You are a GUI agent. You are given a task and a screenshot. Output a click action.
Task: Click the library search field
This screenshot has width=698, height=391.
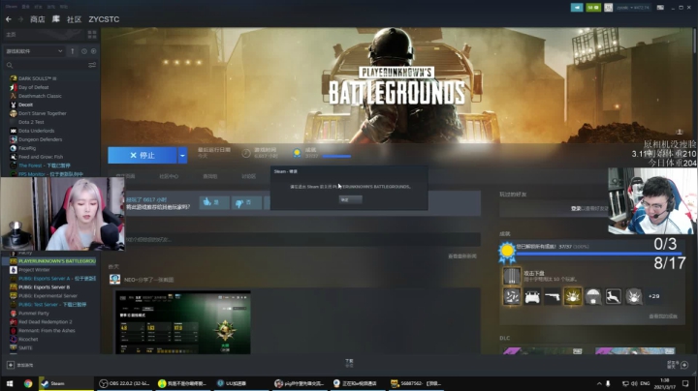tap(45, 65)
